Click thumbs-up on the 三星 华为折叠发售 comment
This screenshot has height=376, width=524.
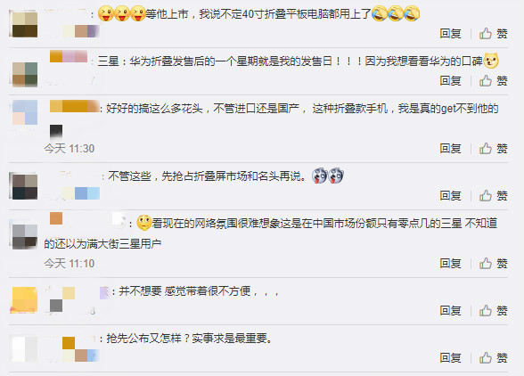pos(494,80)
